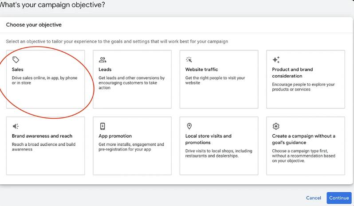Choose the Leads objective title
The width and height of the screenshot is (354, 206).
click(x=105, y=70)
